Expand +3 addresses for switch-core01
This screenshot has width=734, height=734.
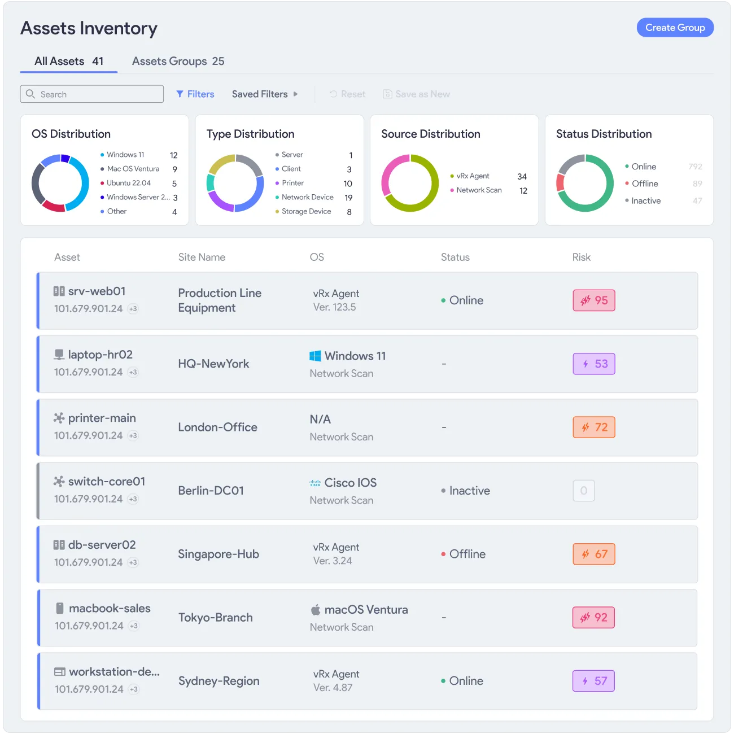pos(133,499)
